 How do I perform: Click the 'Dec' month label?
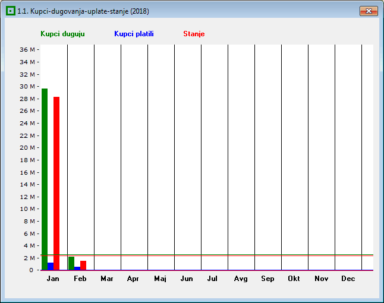pyautogui.click(x=348, y=279)
